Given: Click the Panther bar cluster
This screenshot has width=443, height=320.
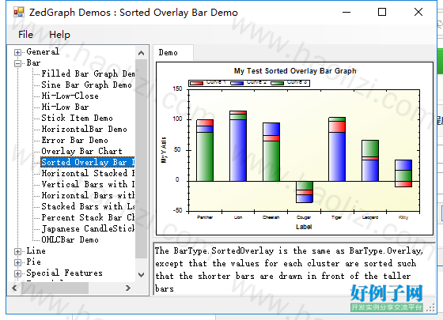Looking at the screenshot, I should [x=205, y=150].
